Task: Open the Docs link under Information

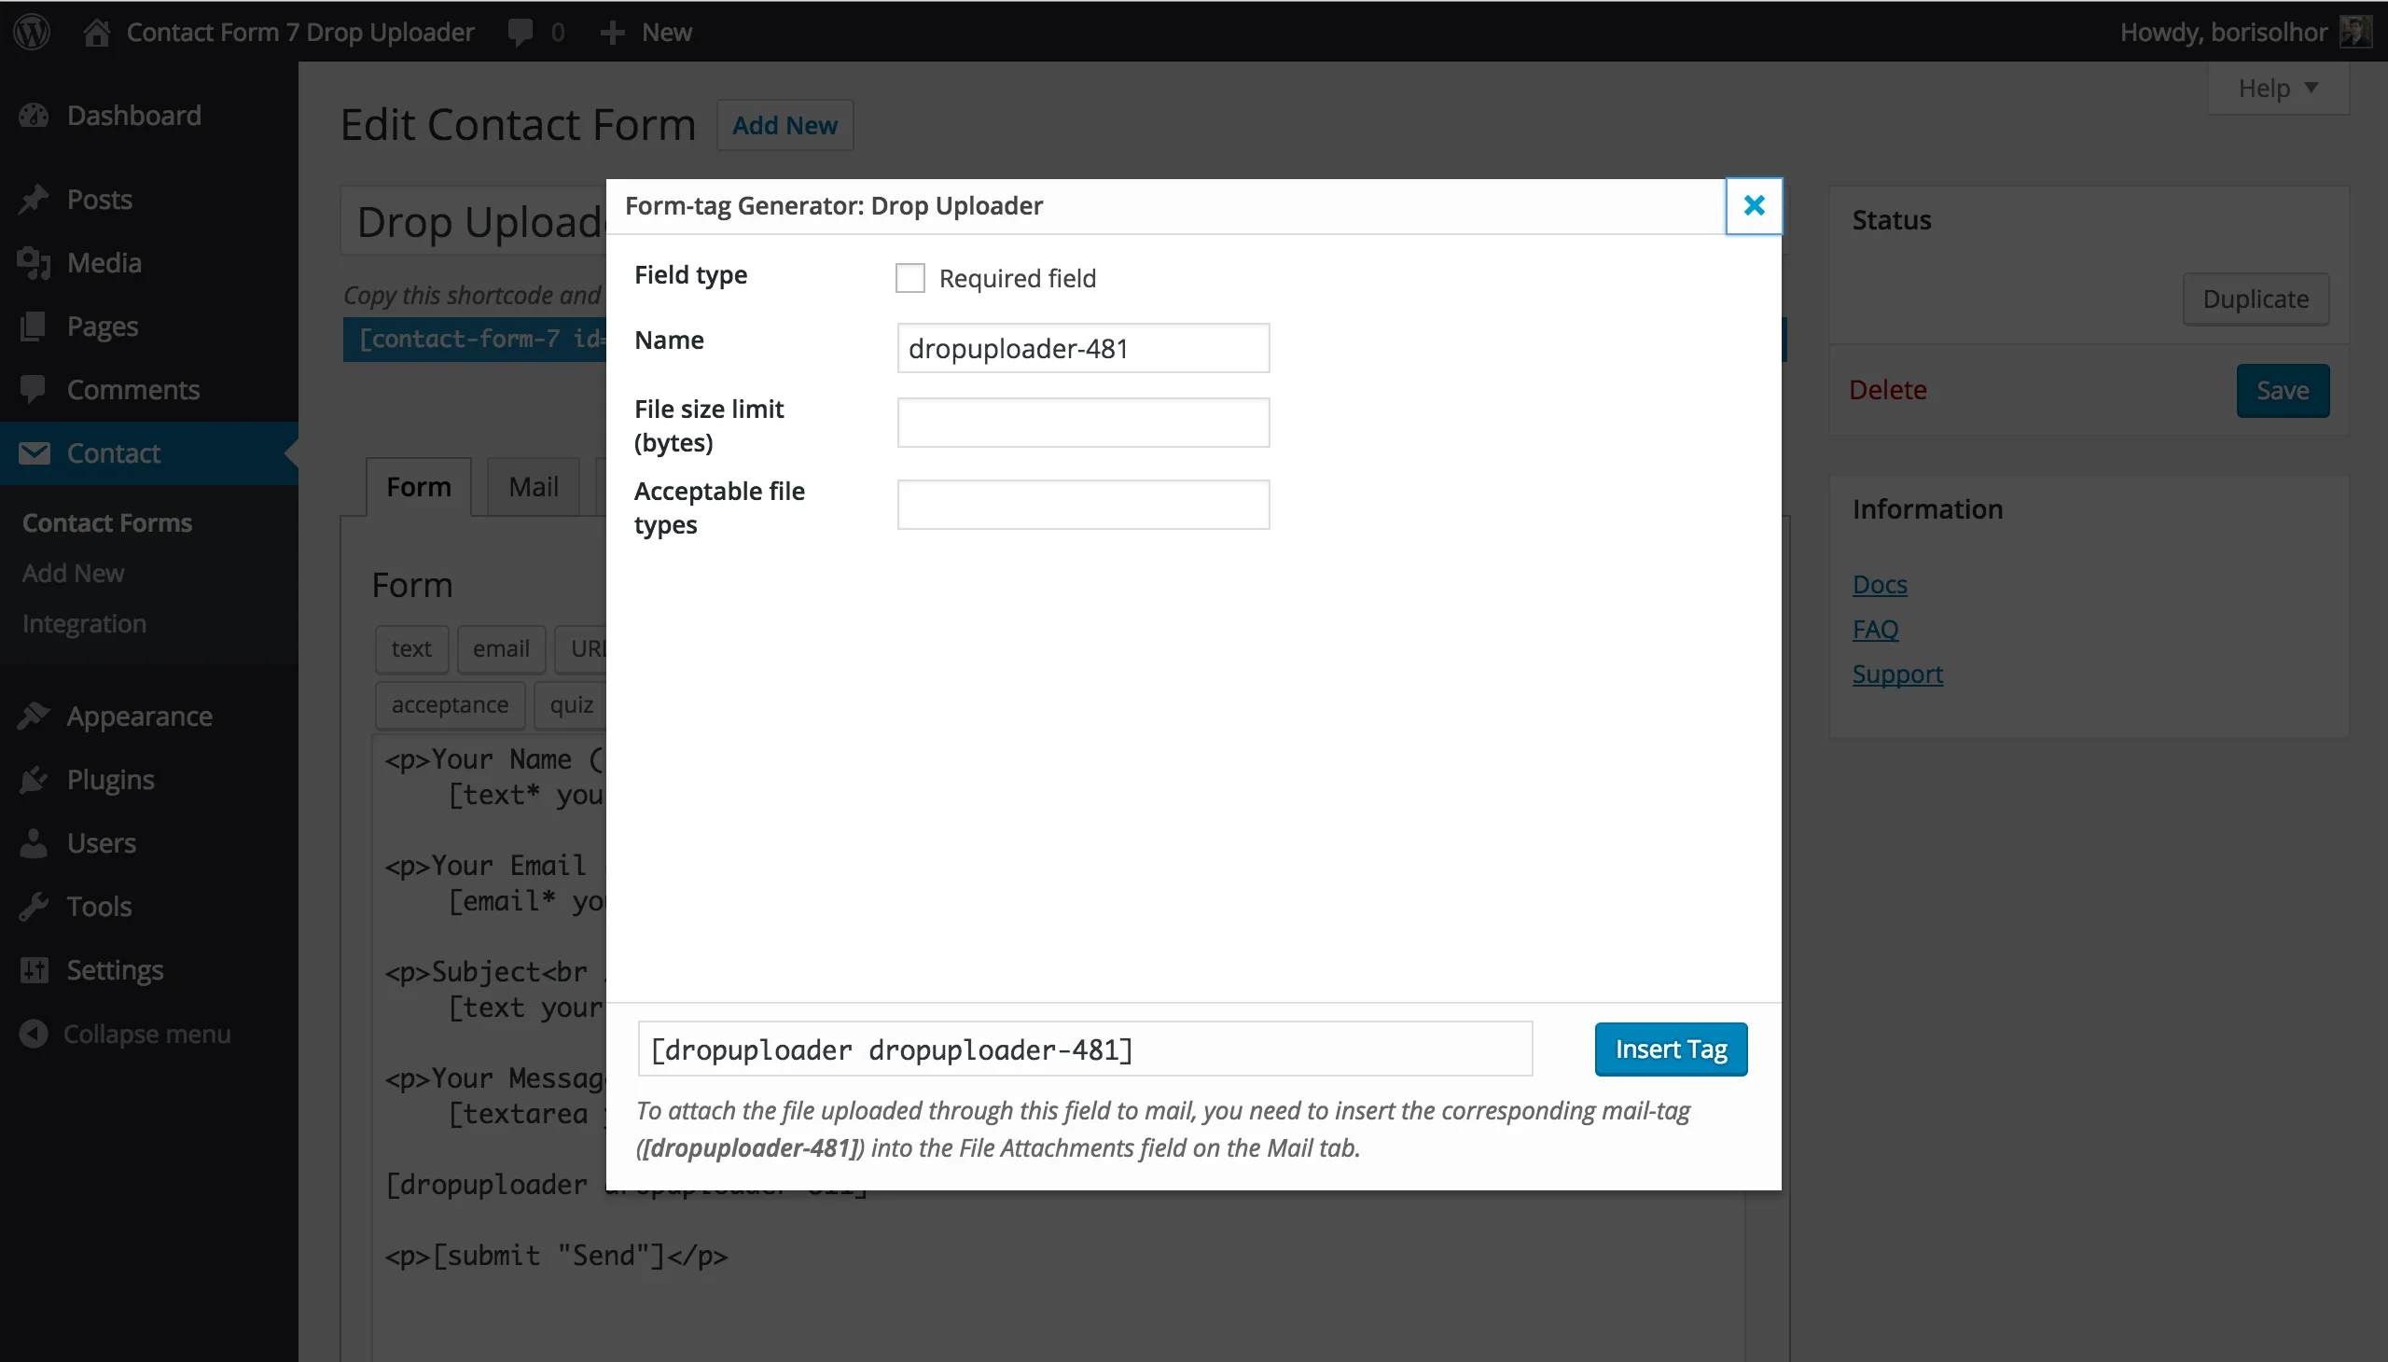Action: 1881,584
